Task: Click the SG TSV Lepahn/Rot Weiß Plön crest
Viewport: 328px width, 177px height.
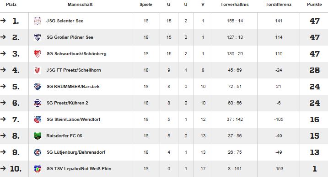Action: pyautogui.click(x=38, y=169)
